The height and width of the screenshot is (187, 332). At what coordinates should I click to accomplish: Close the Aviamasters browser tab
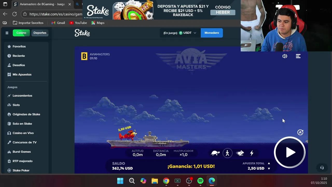[70, 4]
